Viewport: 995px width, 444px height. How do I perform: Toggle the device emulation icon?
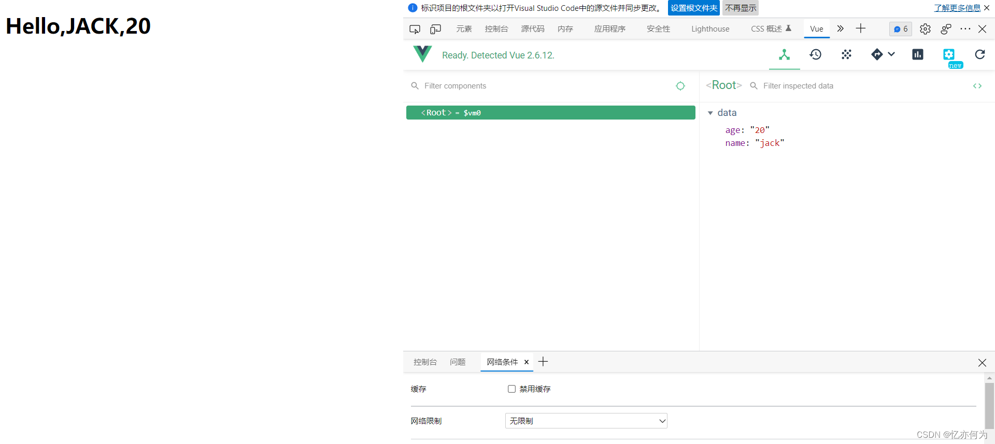tap(436, 29)
